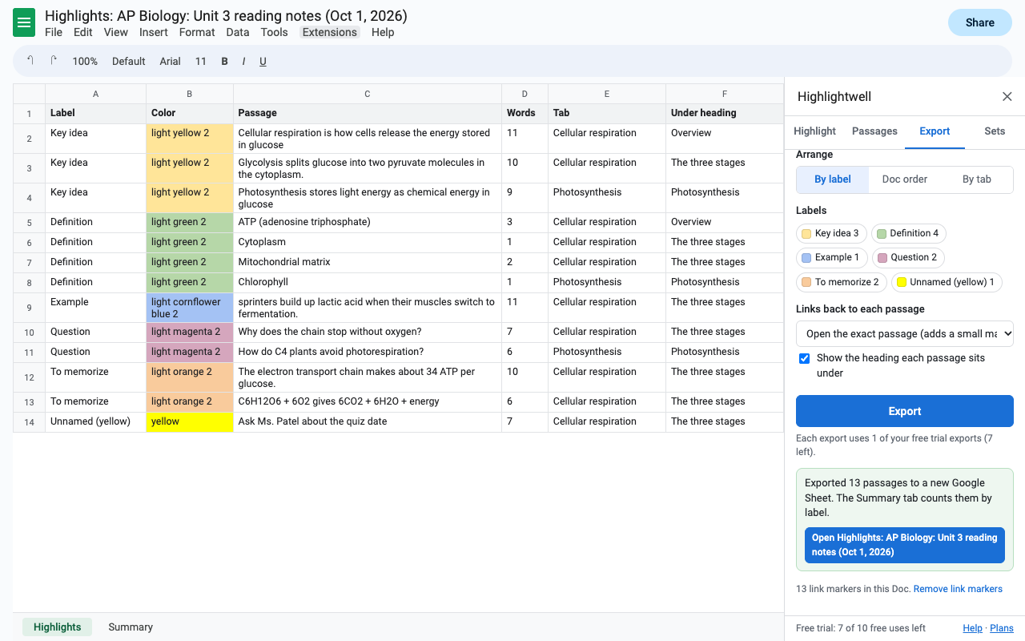Viewport: 1025px width, 641px height.
Task: Open the Format menu
Action: 197,32
